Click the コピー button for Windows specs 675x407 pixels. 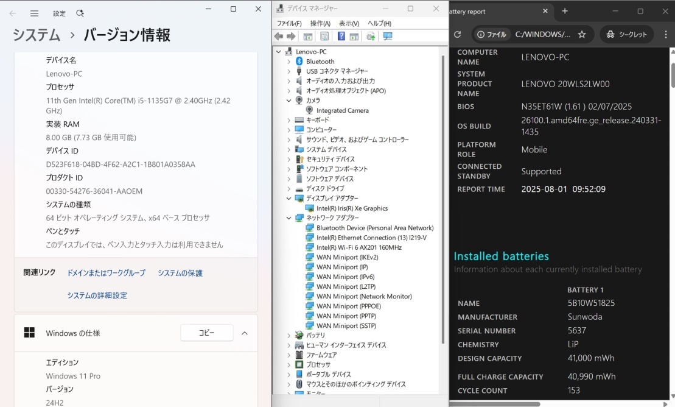click(206, 333)
